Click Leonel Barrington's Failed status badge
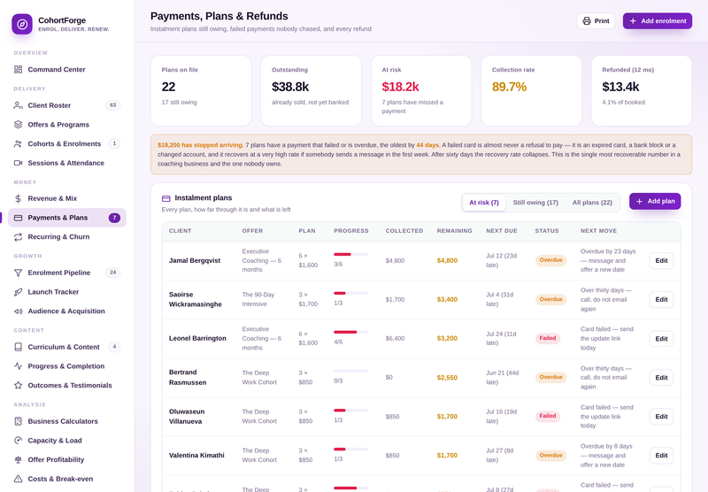 pyautogui.click(x=548, y=339)
